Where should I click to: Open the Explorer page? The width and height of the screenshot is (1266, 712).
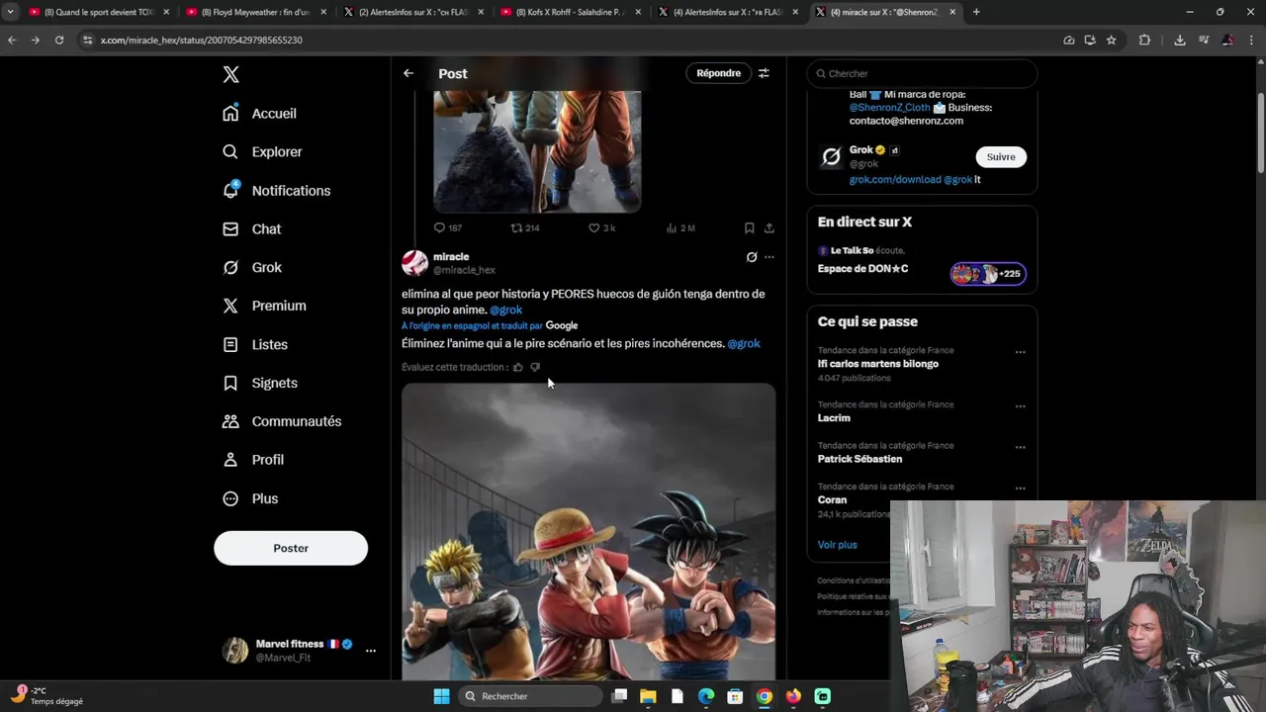(263, 152)
